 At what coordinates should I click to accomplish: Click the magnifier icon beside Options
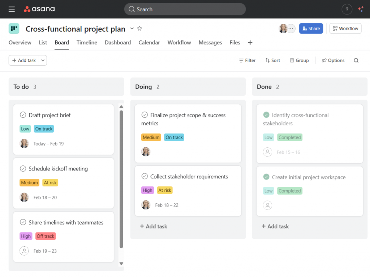click(x=356, y=61)
